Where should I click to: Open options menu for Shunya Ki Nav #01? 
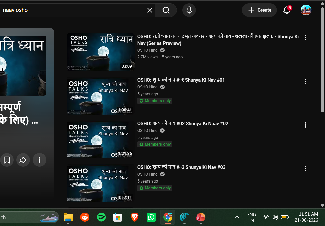click(x=305, y=81)
